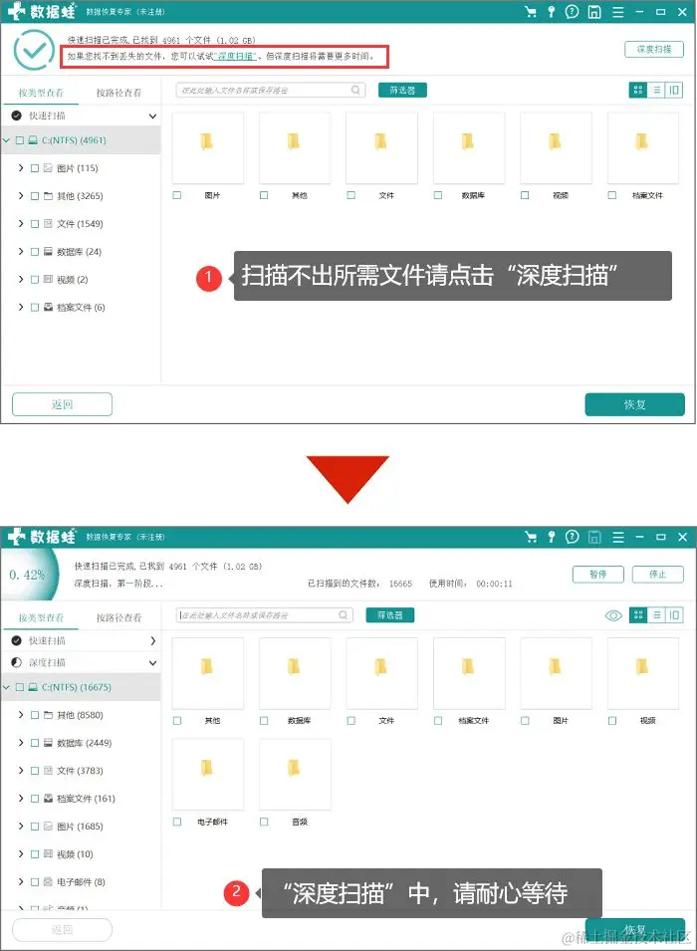Expand the 其他 (8580) tree node
The image size is (697, 951).
21,715
